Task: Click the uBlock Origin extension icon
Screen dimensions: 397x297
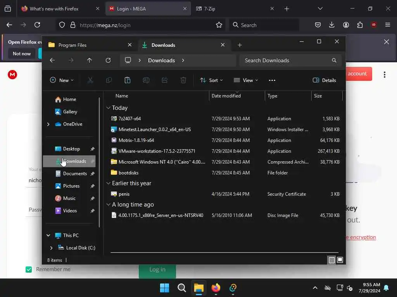Action: pos(374,25)
